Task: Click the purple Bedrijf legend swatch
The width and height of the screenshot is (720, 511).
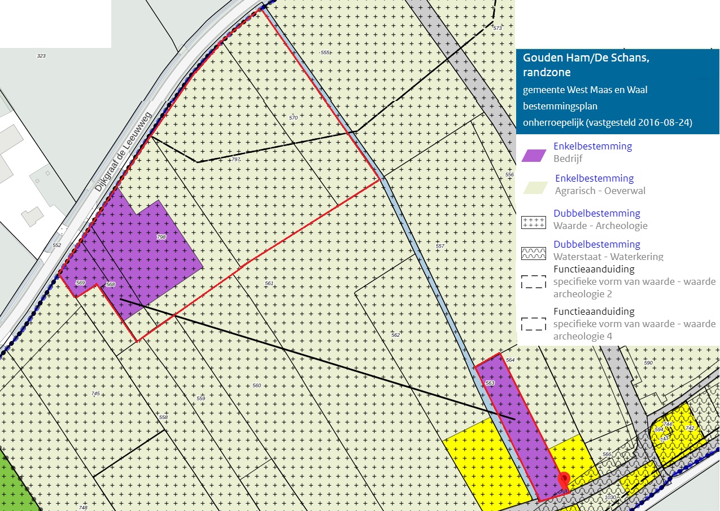Action: click(533, 156)
